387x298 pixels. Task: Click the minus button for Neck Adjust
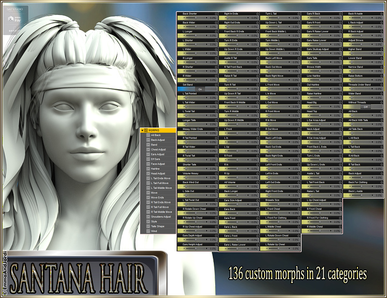pos(308,133)
